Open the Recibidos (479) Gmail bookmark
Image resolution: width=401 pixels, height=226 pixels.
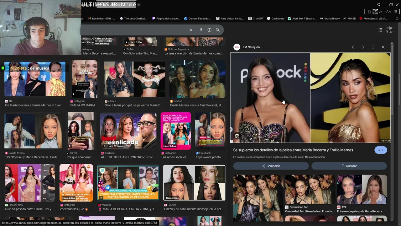[x=101, y=19]
